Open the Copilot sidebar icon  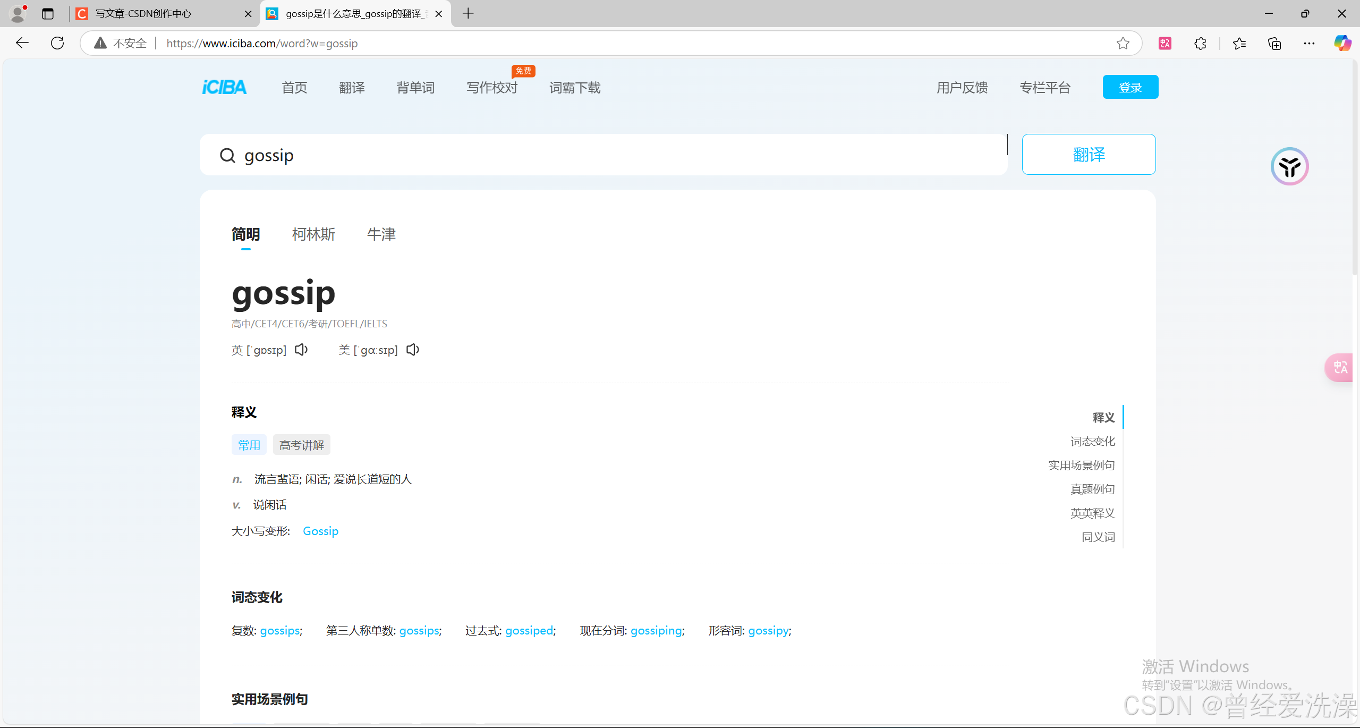[x=1342, y=44]
